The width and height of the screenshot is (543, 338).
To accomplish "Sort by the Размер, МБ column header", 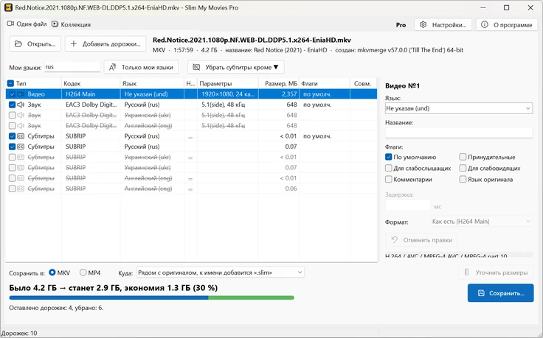I will [279, 83].
